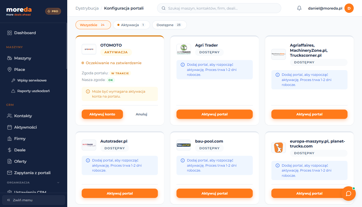Click the daniel@moreda.pl account email
This screenshot has height=207, width=362.
click(x=325, y=8)
